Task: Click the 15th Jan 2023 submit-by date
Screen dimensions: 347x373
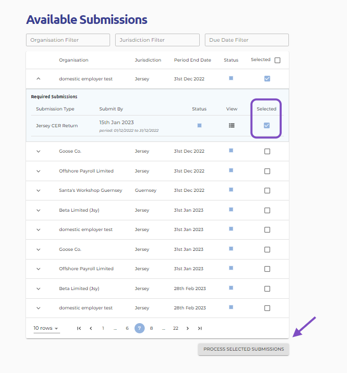Action: [117, 123]
